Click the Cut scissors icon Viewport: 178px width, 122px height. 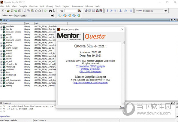coord(25,11)
